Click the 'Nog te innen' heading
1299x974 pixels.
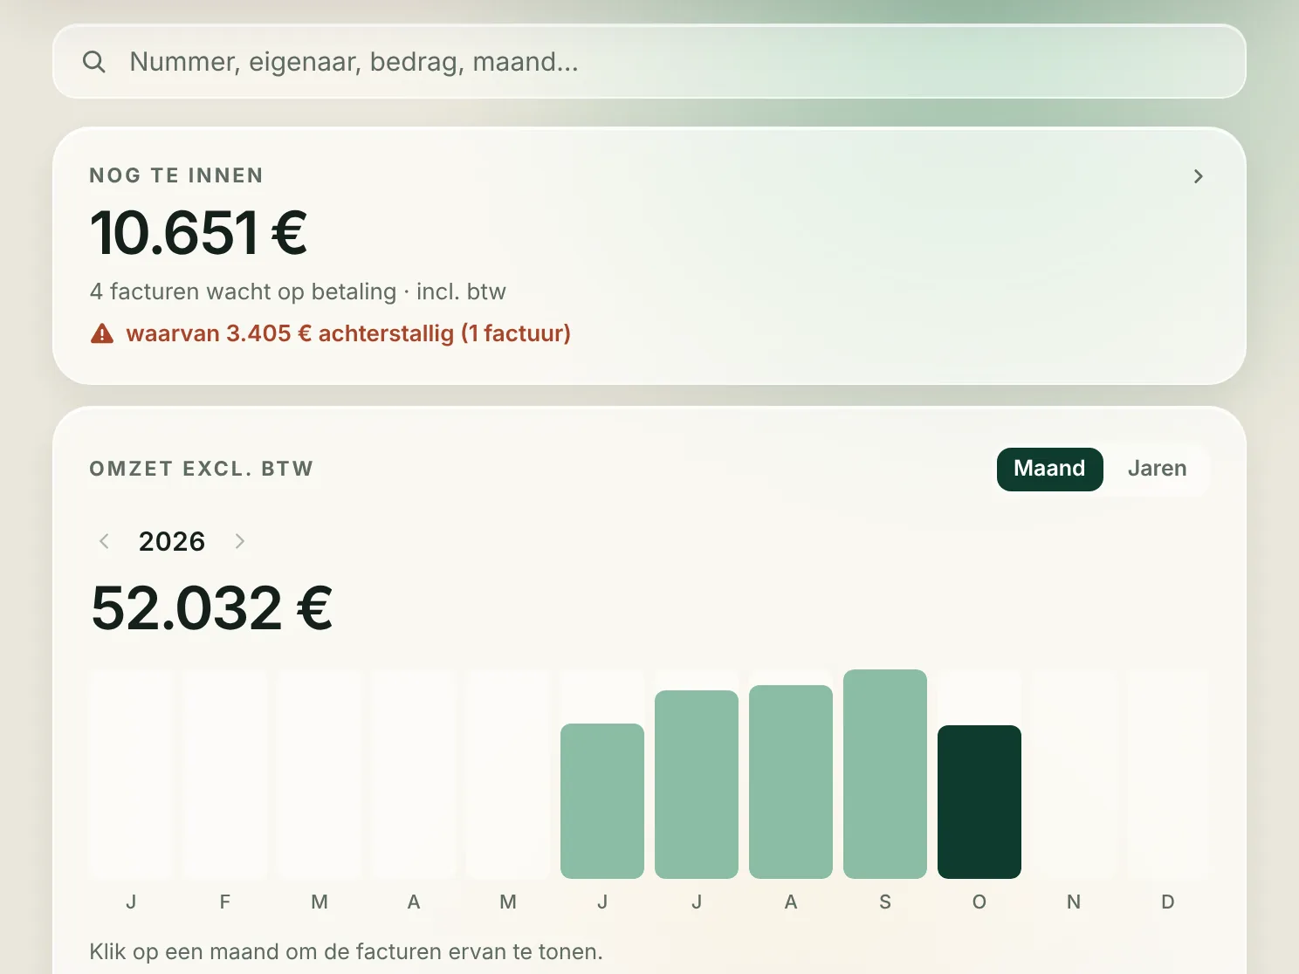[176, 175]
